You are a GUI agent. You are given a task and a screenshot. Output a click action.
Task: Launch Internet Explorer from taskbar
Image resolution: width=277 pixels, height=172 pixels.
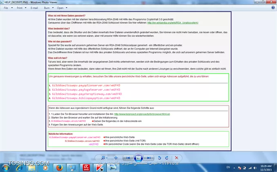(x=19, y=168)
